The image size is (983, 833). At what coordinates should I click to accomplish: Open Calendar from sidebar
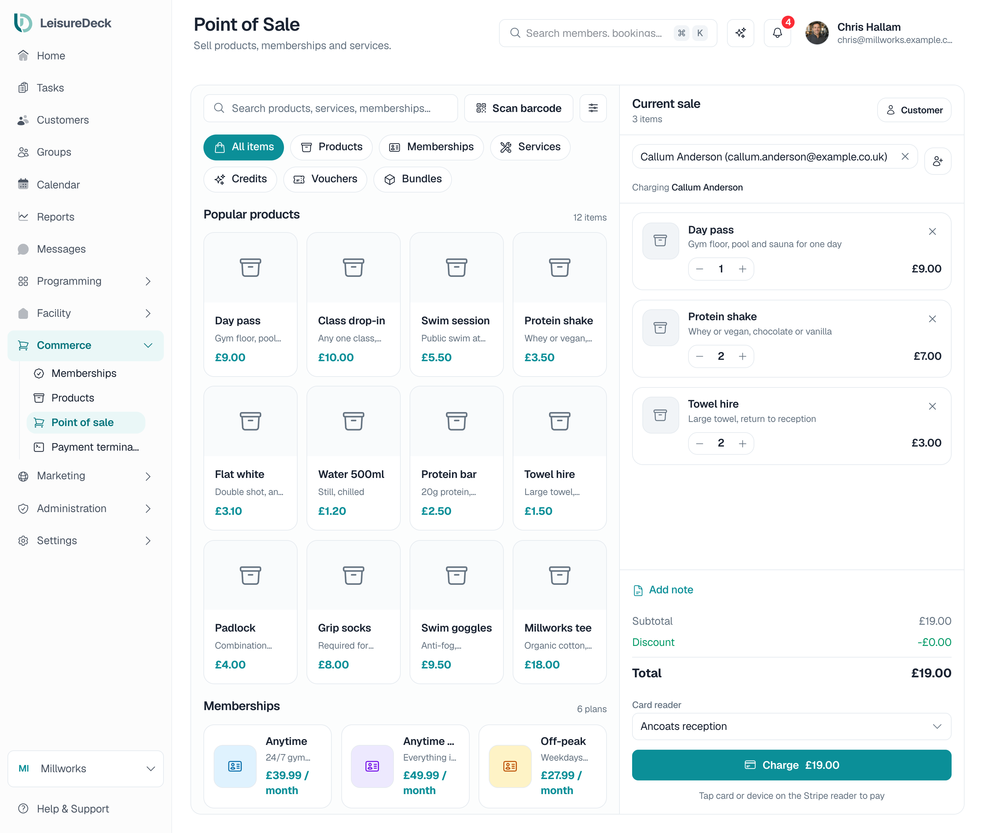pos(85,185)
